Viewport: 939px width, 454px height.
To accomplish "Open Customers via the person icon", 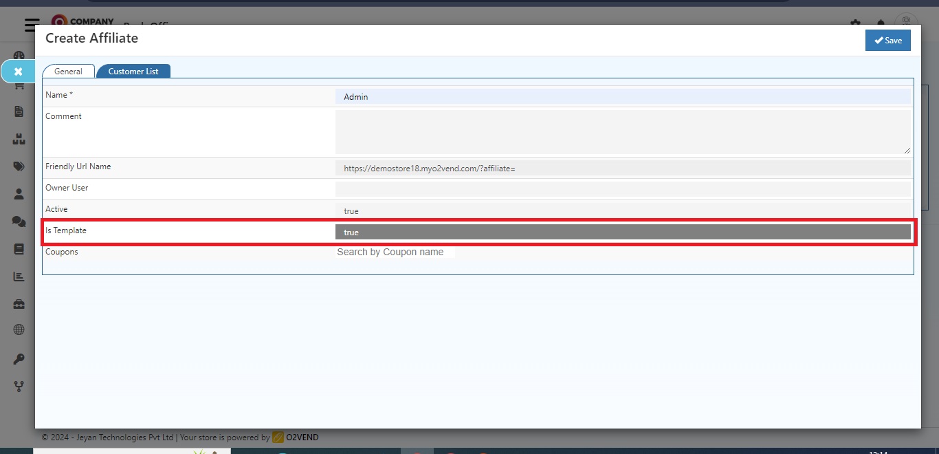I will pyautogui.click(x=19, y=193).
